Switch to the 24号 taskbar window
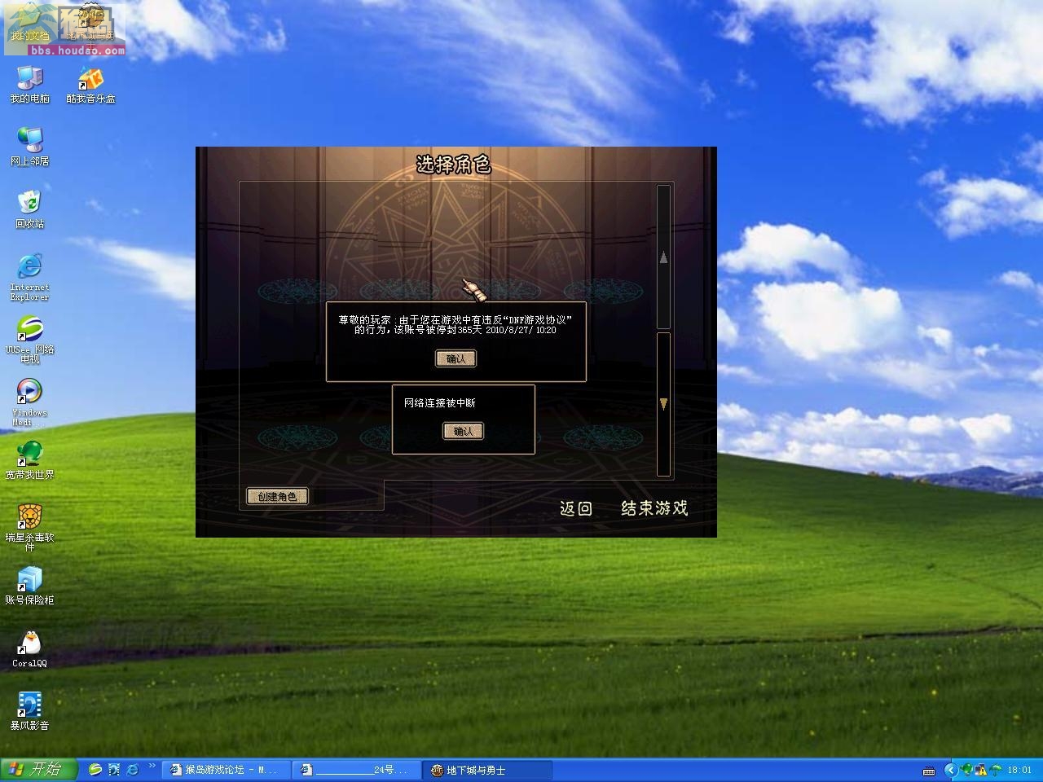The height and width of the screenshot is (782, 1043). [356, 770]
